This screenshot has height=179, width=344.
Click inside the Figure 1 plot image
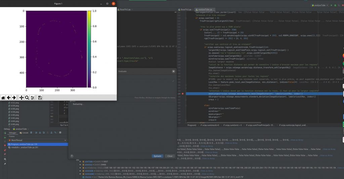56,49
